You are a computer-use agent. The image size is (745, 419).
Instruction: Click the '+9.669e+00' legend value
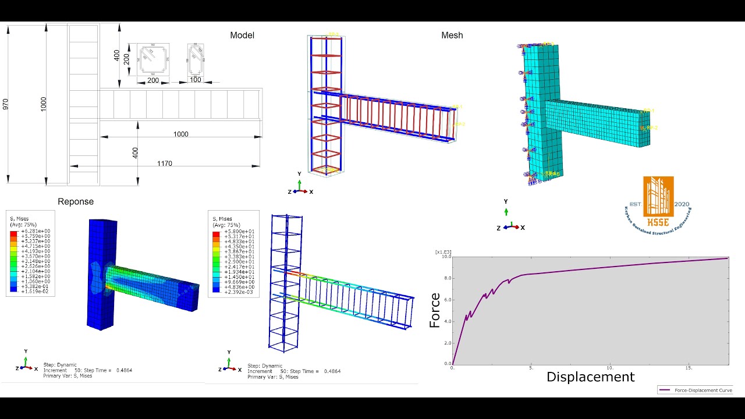tap(238, 282)
